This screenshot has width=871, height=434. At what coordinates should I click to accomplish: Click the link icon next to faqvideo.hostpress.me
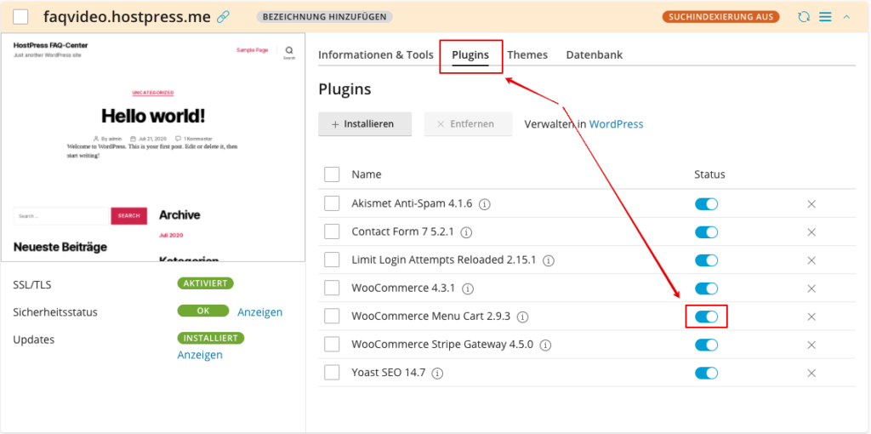click(223, 17)
